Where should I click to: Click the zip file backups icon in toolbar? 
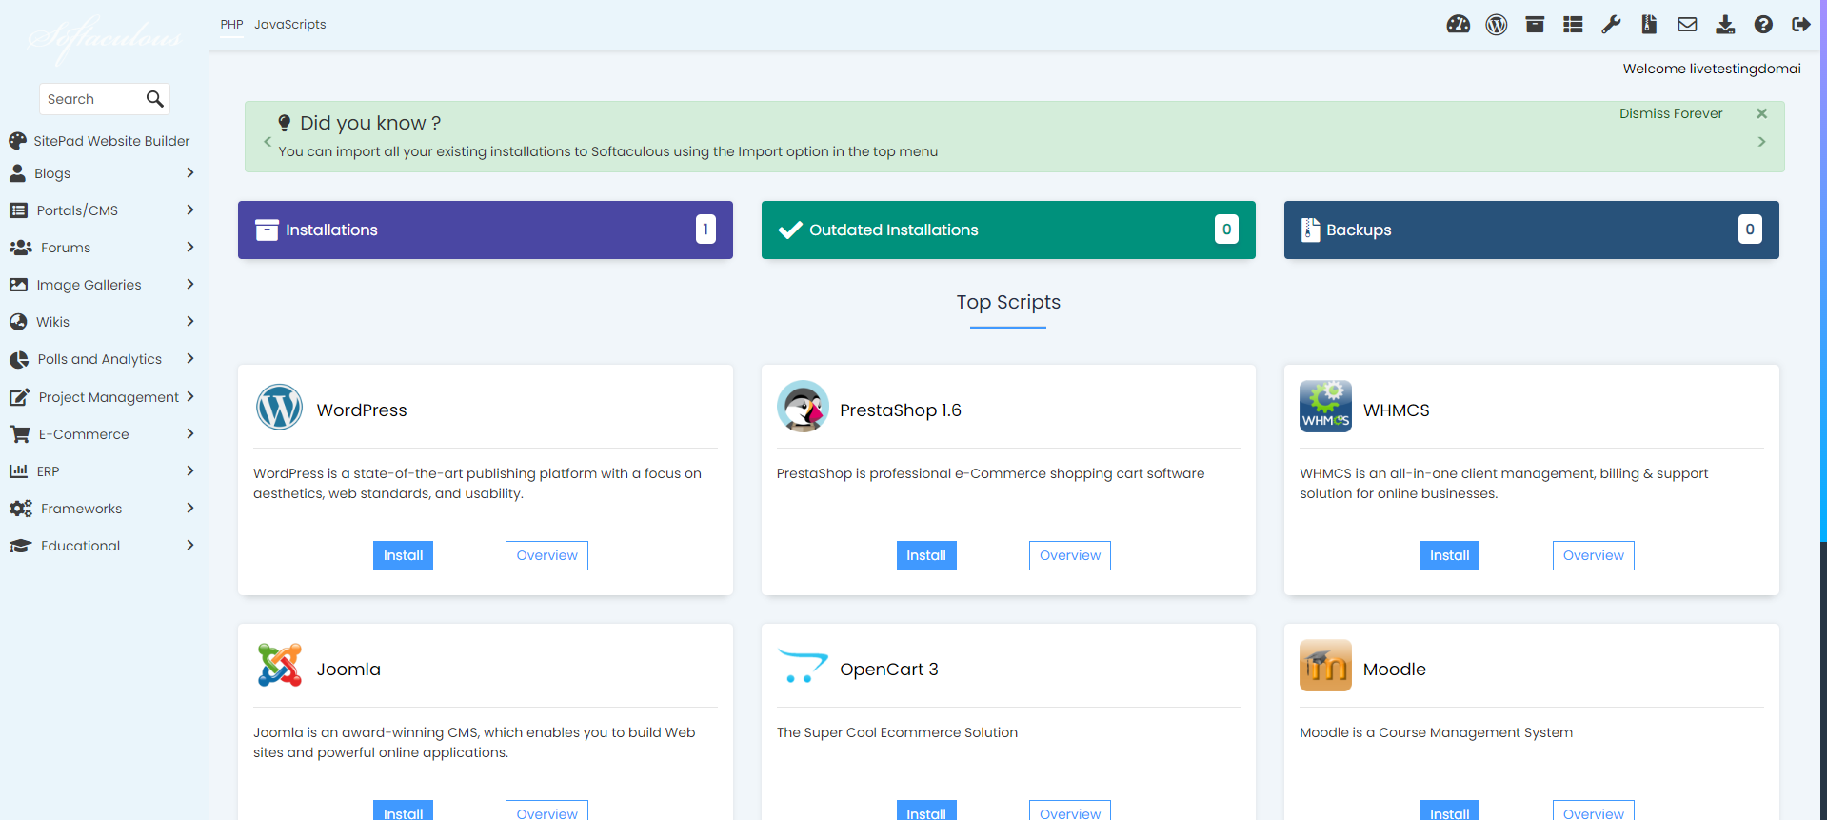tap(1648, 25)
